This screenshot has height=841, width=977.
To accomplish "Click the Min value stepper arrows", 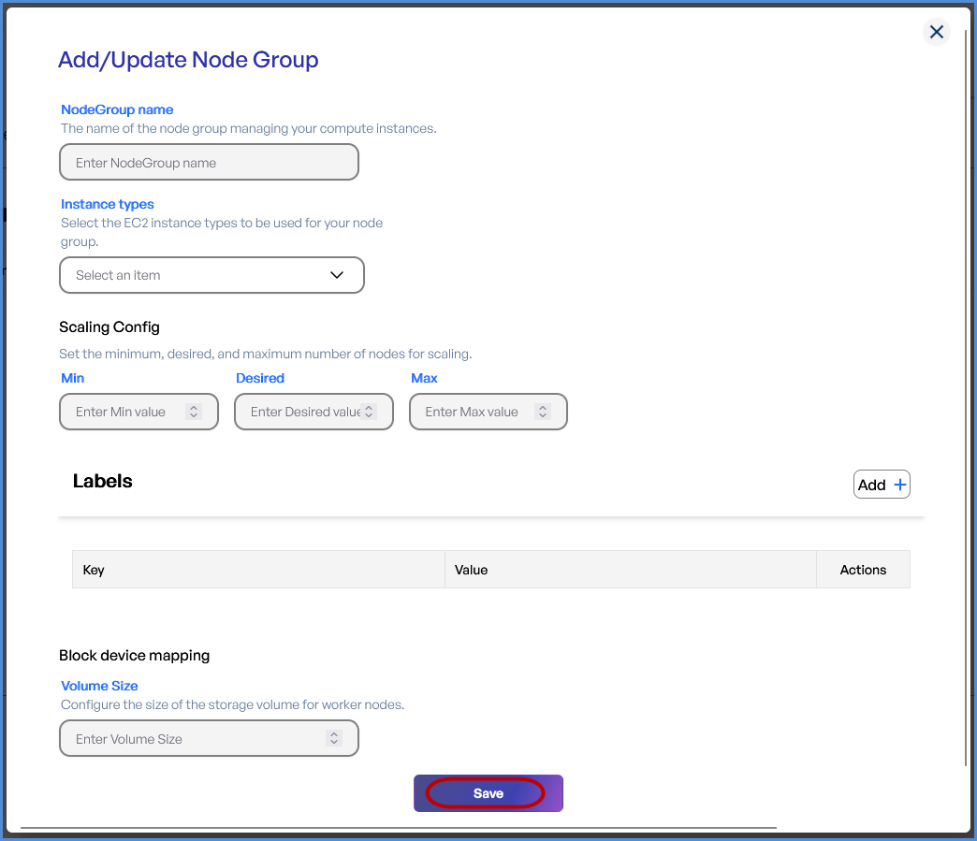I will click(194, 412).
